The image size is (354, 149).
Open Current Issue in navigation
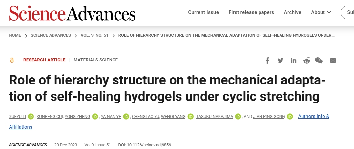click(203, 12)
